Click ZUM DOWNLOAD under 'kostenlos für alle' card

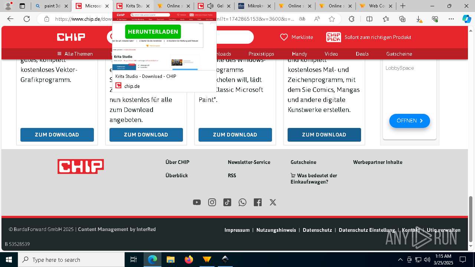pyautogui.click(x=146, y=135)
